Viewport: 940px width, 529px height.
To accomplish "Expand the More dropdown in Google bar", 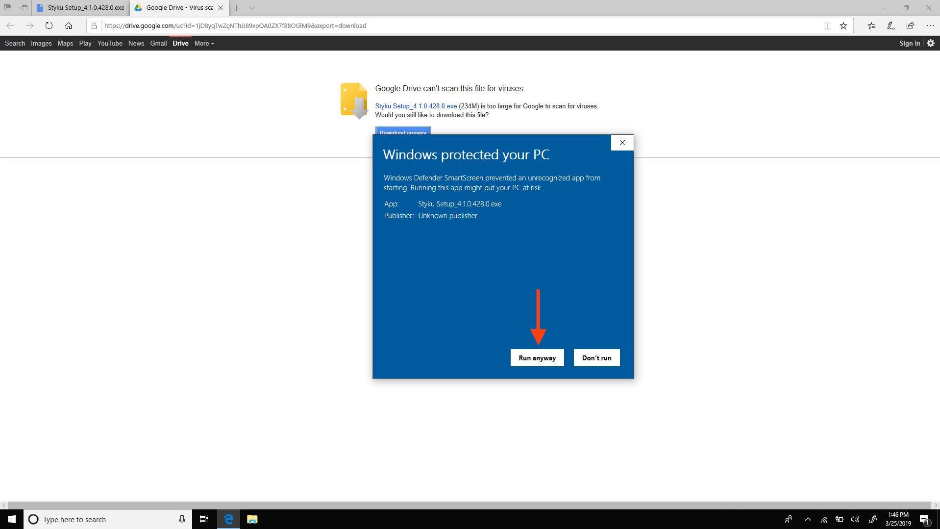I will coord(204,43).
